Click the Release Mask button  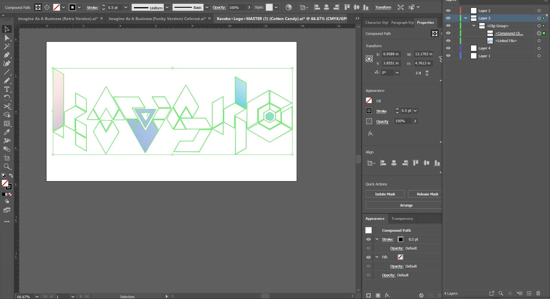coord(425,194)
